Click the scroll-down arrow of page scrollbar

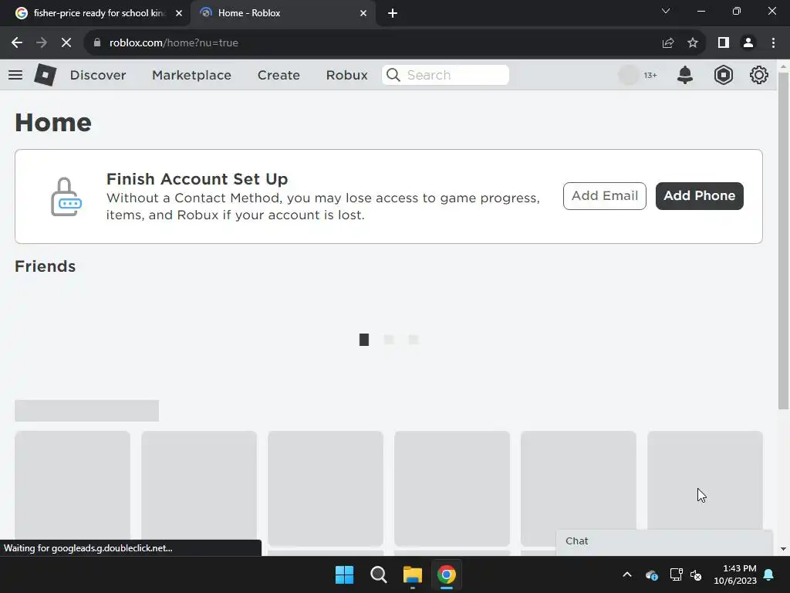click(x=784, y=549)
